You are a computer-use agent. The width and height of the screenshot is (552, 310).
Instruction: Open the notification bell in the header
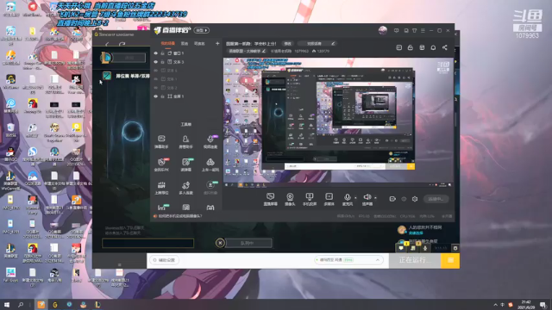433,47
